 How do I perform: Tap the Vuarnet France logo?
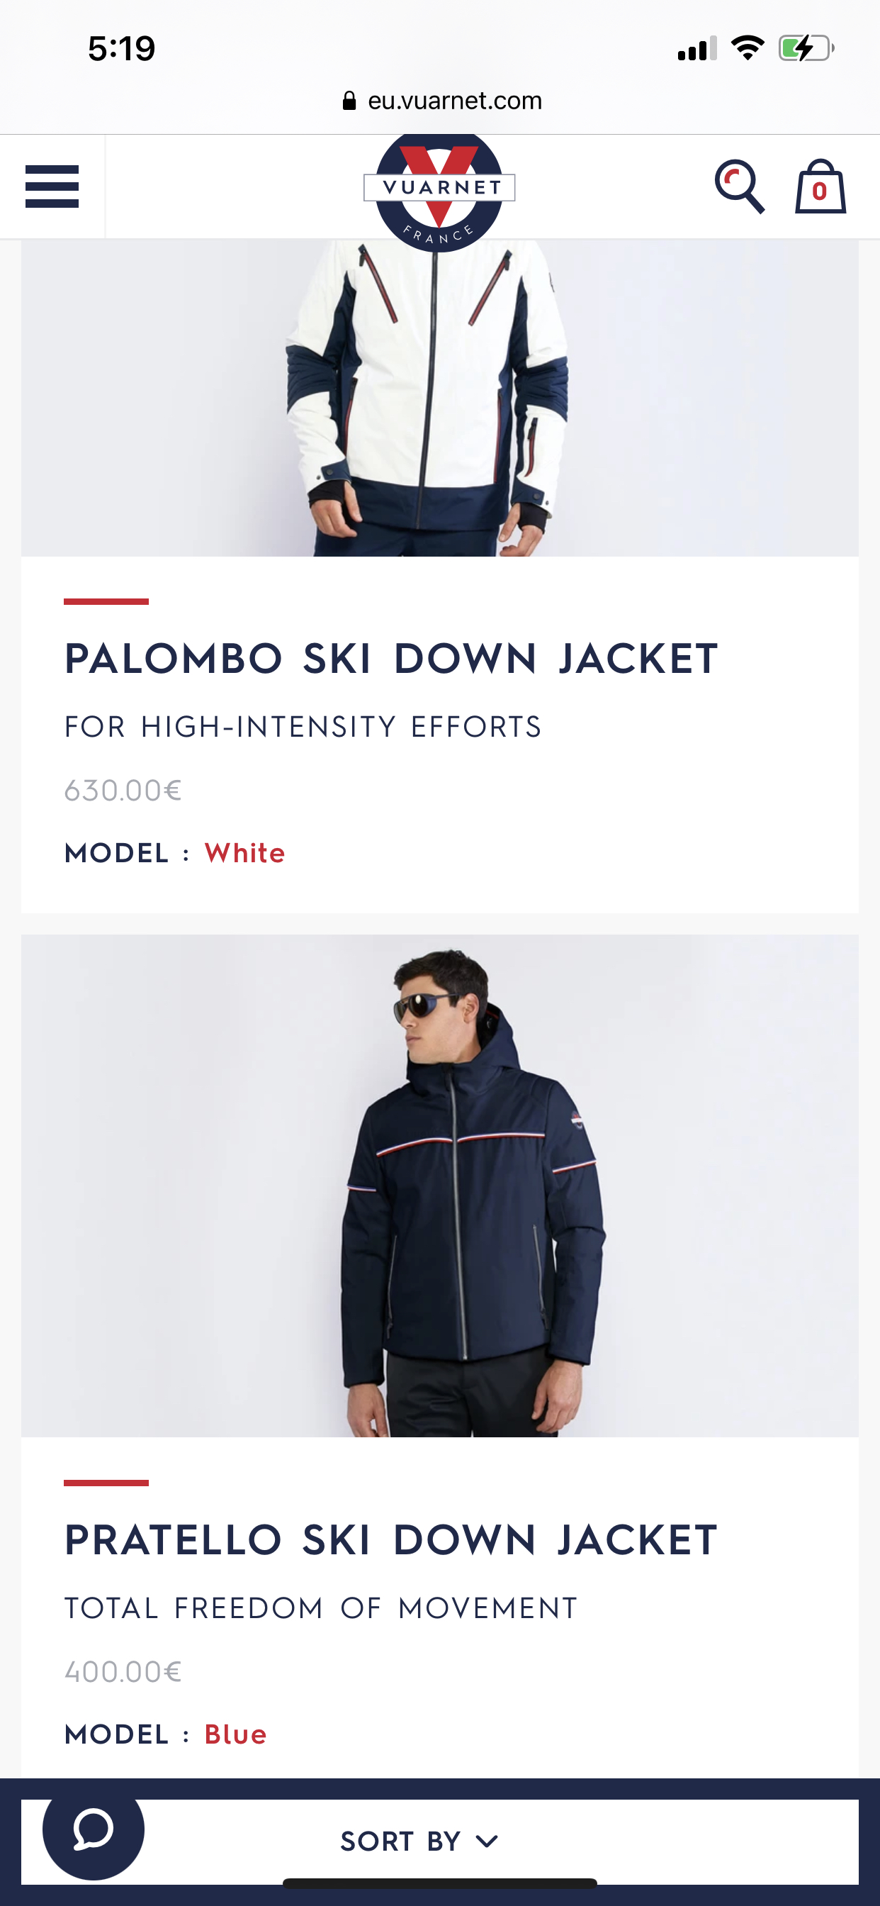439,190
